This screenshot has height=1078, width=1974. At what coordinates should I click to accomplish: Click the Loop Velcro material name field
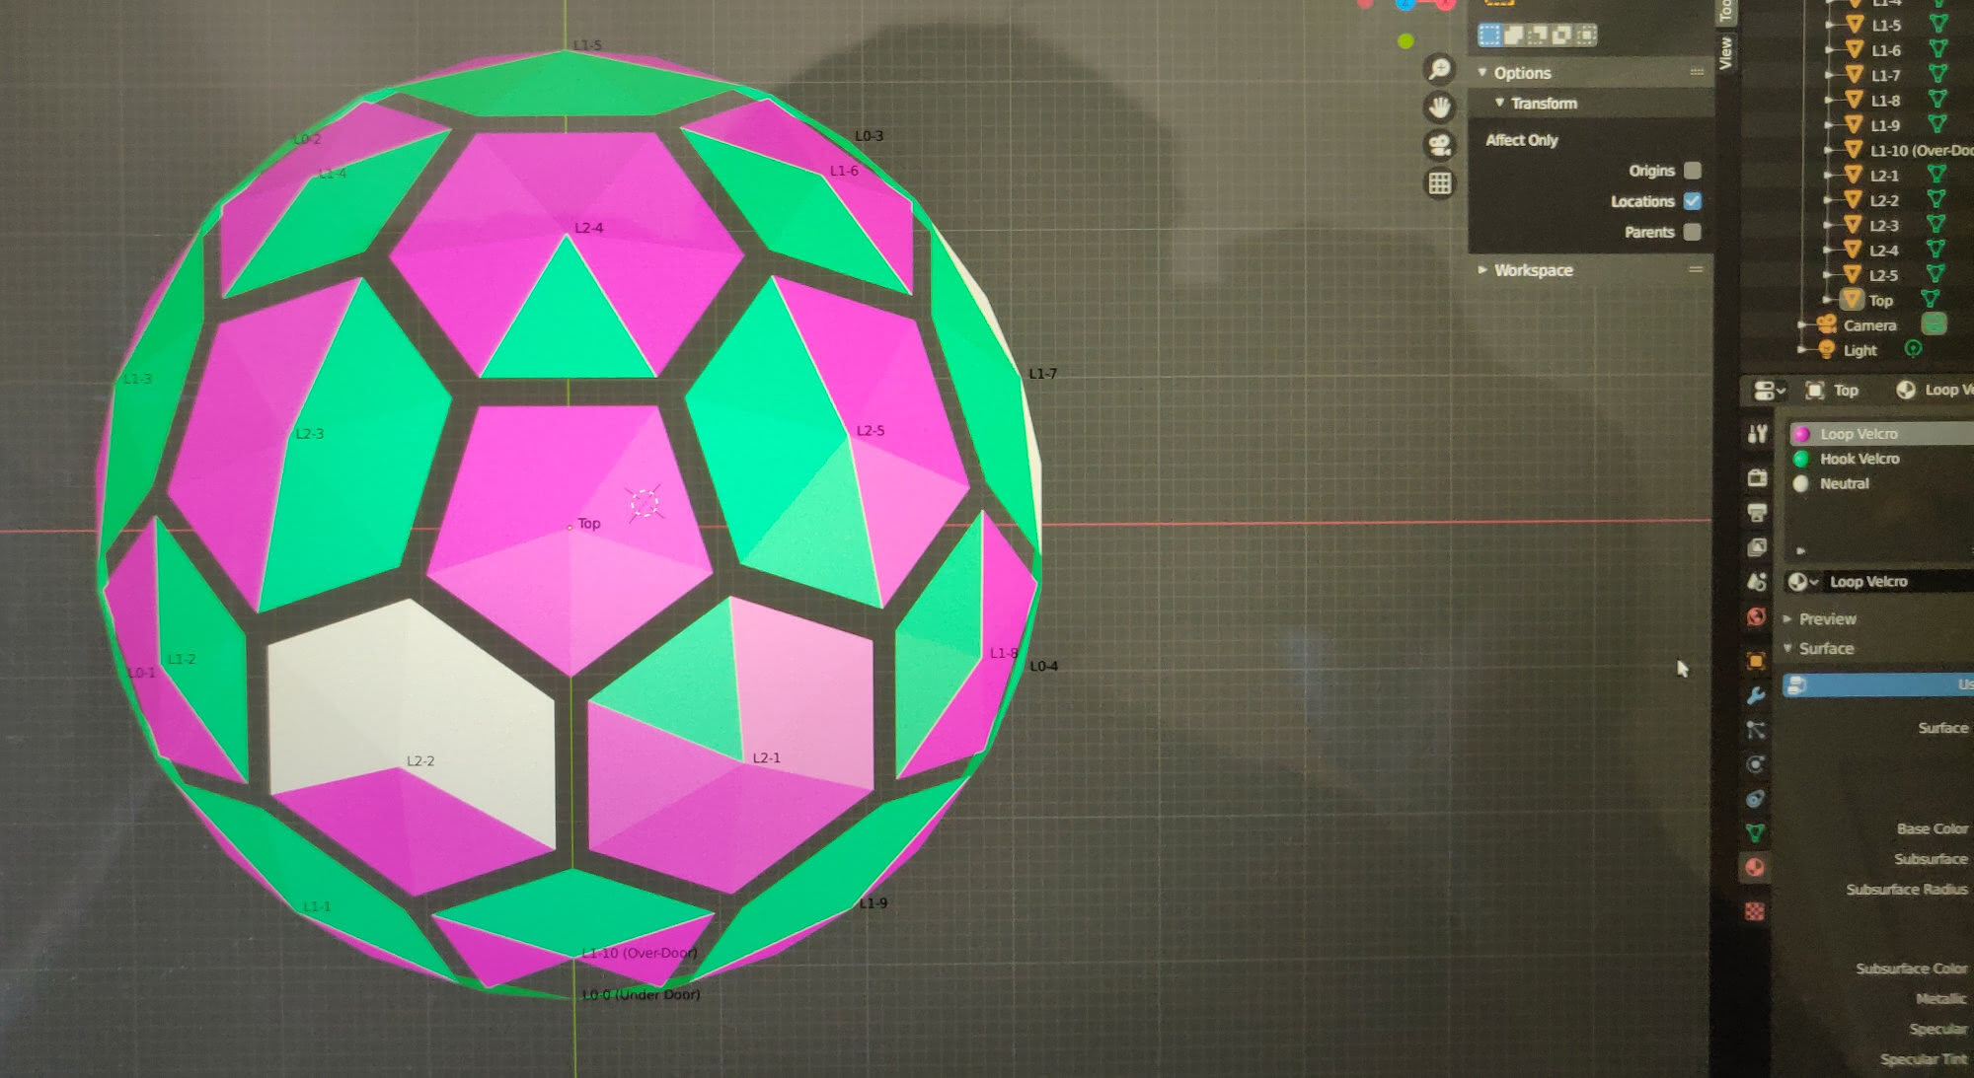[x=1898, y=582]
